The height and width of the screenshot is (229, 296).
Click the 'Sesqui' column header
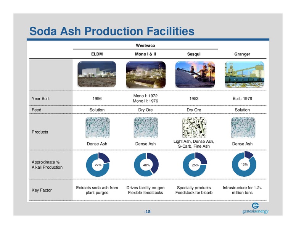point(194,54)
